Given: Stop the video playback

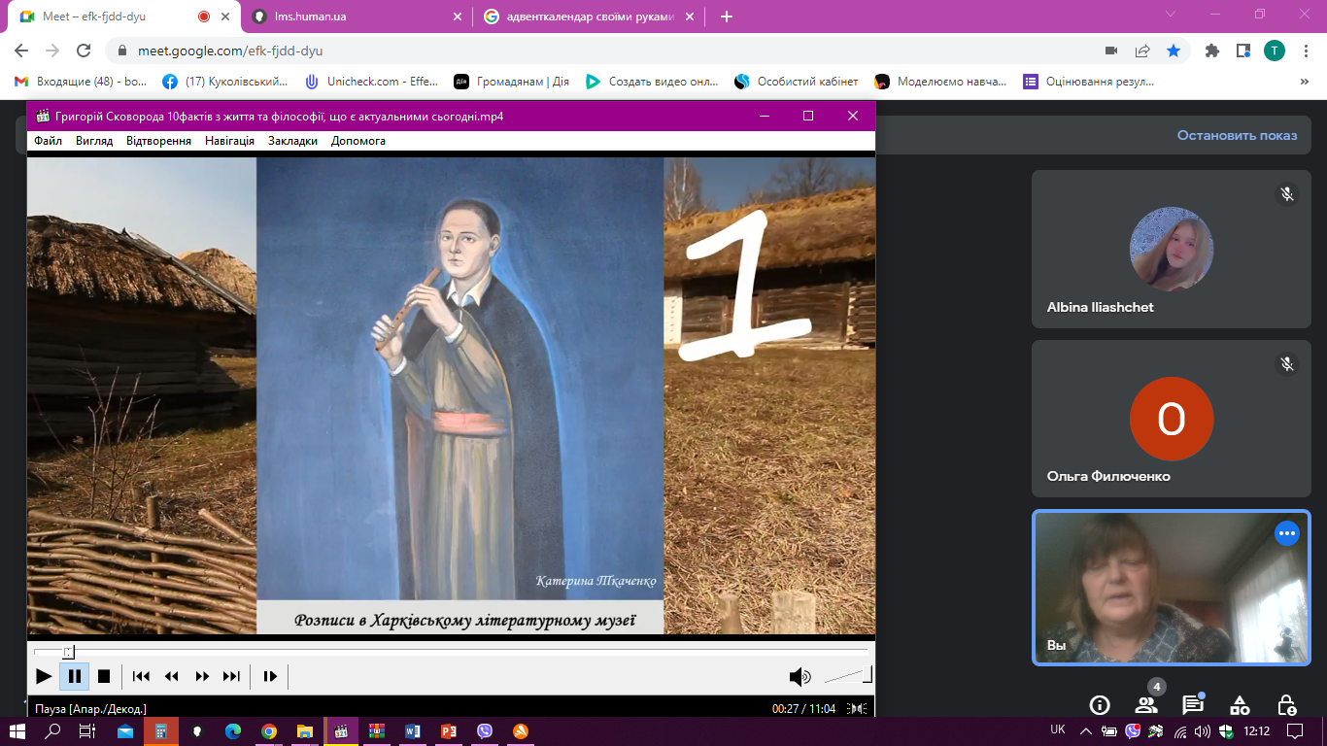Looking at the screenshot, I should [x=104, y=676].
